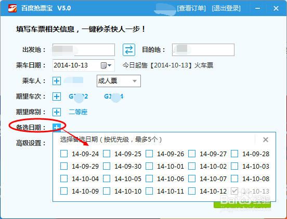
Task: Open 查看订单 to view orders
Action: [x=191, y=8]
